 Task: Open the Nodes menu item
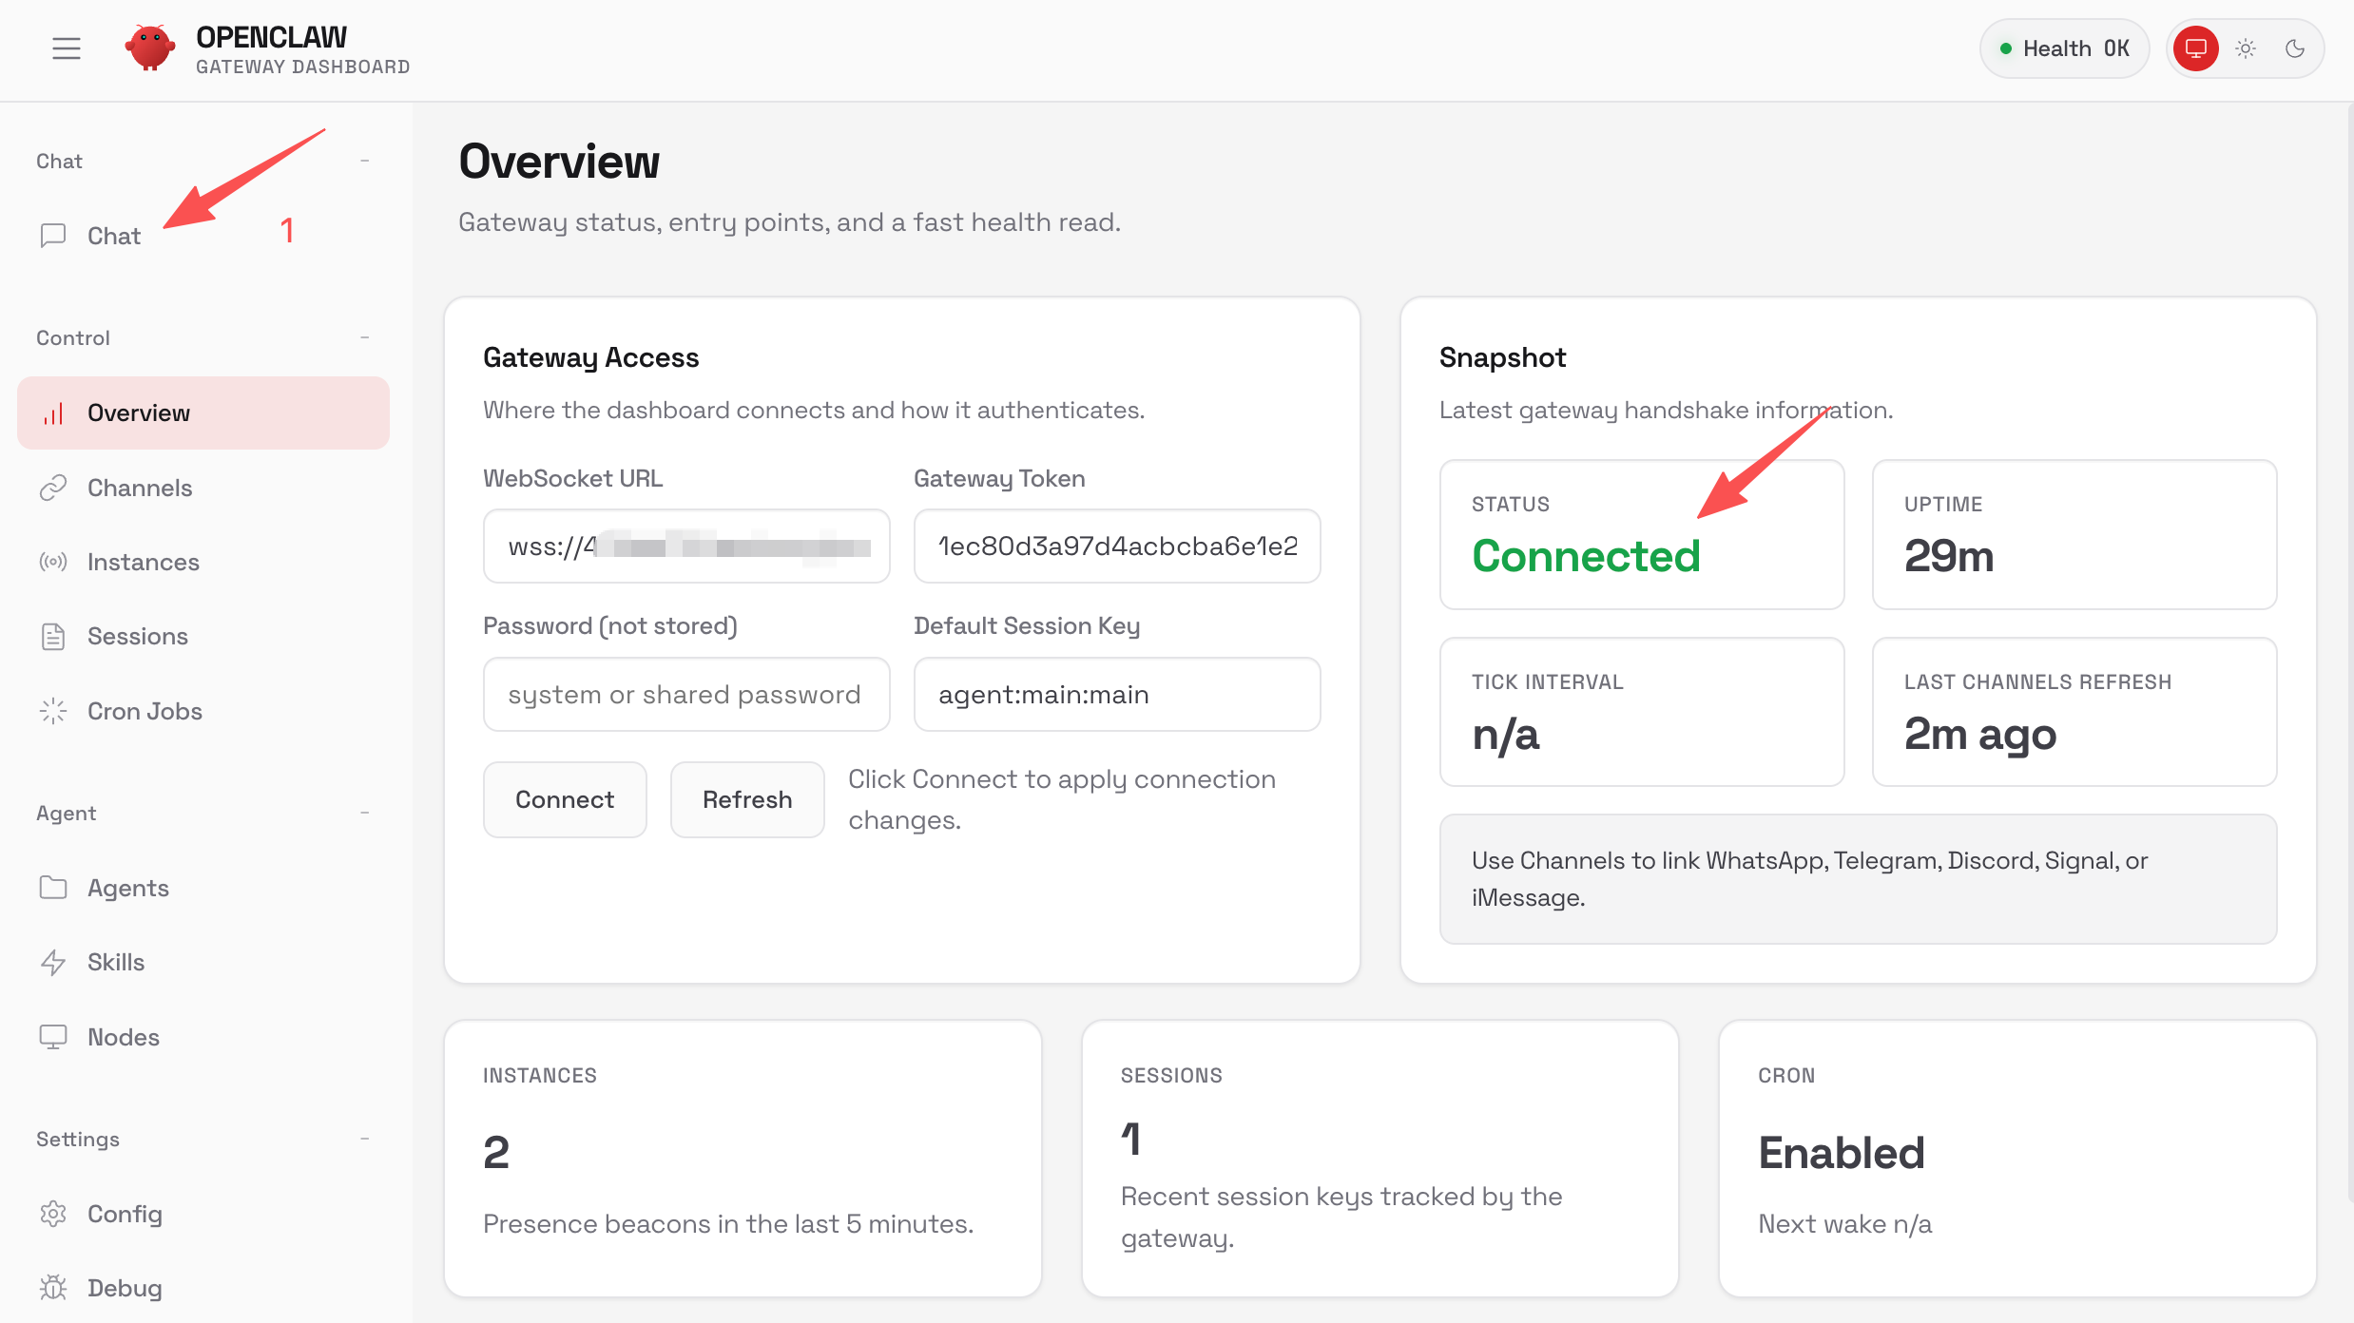[x=124, y=1037]
